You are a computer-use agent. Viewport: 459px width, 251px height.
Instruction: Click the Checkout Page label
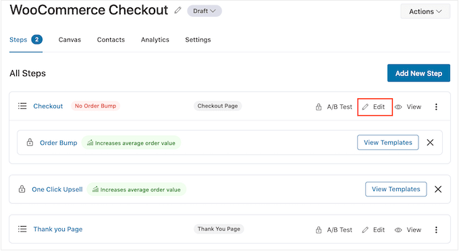click(x=217, y=106)
